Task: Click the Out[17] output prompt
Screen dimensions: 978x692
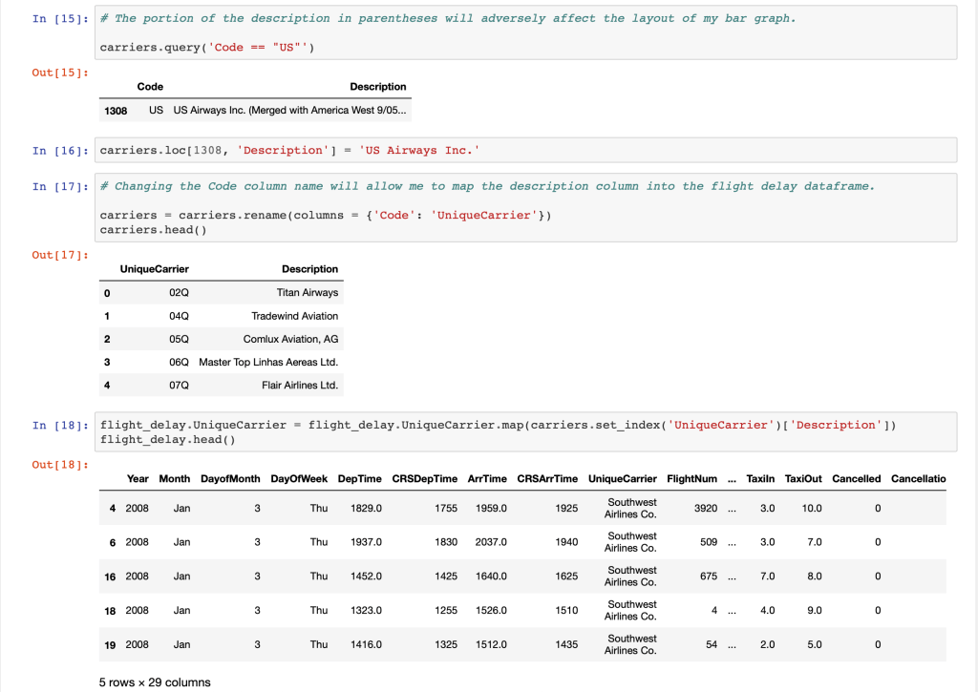Action: tap(61, 256)
